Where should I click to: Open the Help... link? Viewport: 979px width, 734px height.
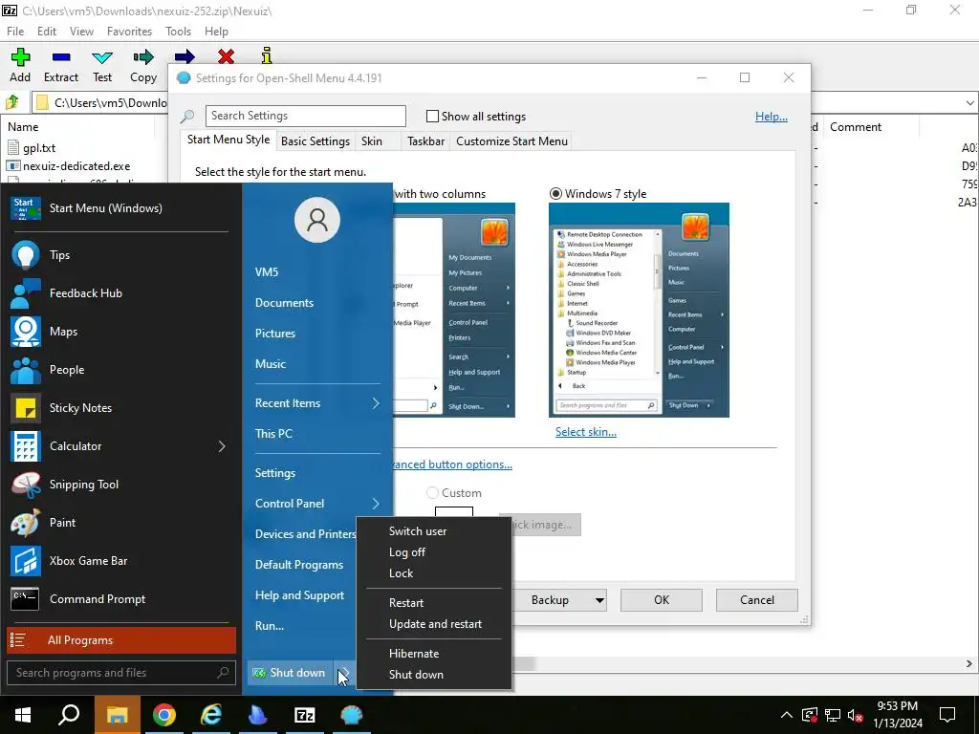tap(772, 117)
